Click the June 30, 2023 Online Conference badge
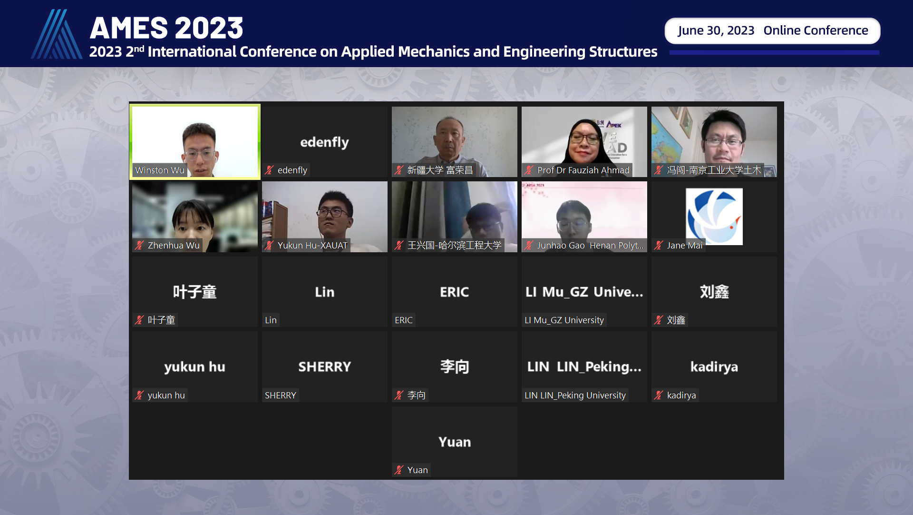Image resolution: width=913 pixels, height=515 pixels. click(773, 30)
